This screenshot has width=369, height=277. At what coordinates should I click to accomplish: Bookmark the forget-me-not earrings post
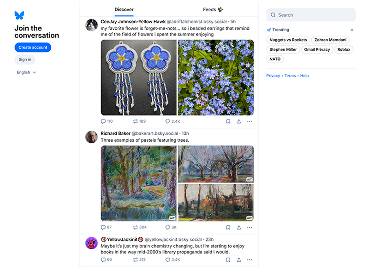pos(228,121)
